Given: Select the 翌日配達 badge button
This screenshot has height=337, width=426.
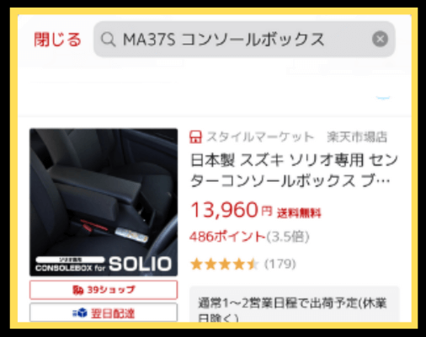Looking at the screenshot, I should pyautogui.click(x=104, y=313).
